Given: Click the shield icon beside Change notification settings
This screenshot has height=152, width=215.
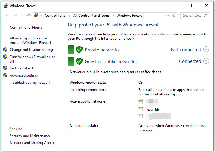Looking at the screenshot, I should click(5, 50).
